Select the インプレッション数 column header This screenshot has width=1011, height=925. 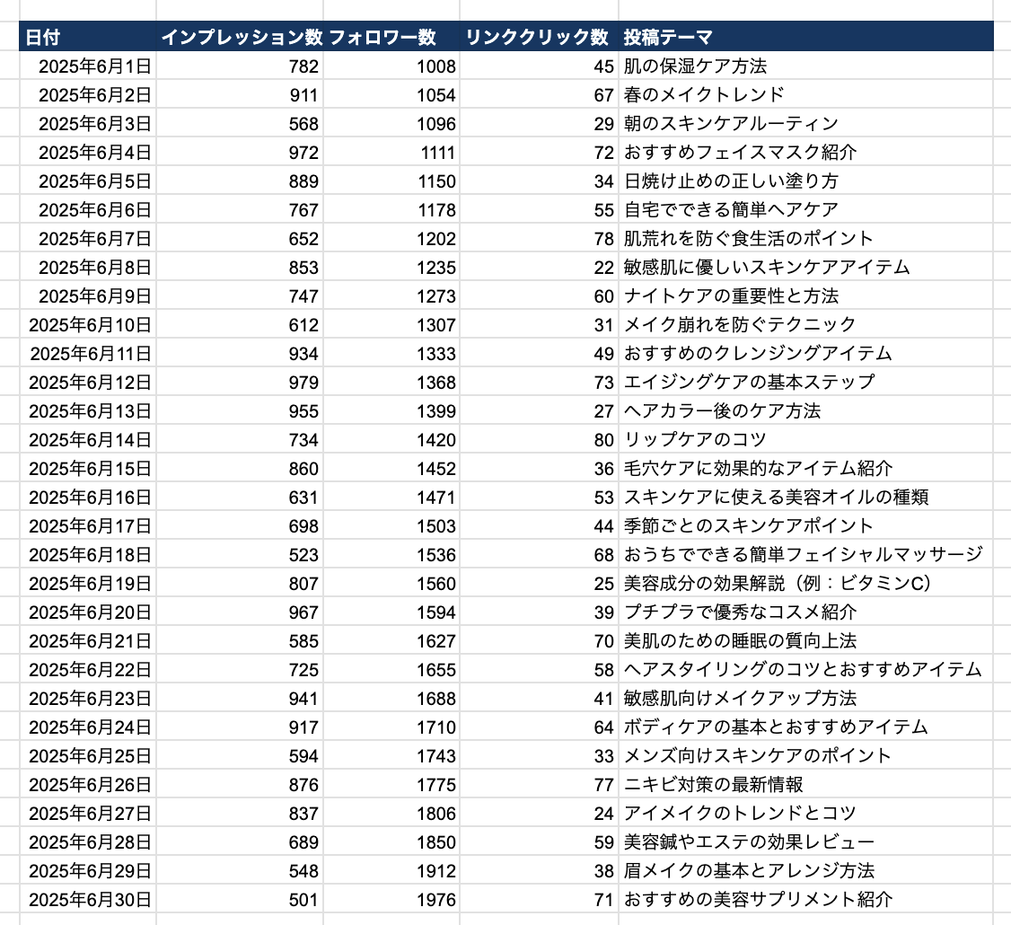(x=240, y=37)
